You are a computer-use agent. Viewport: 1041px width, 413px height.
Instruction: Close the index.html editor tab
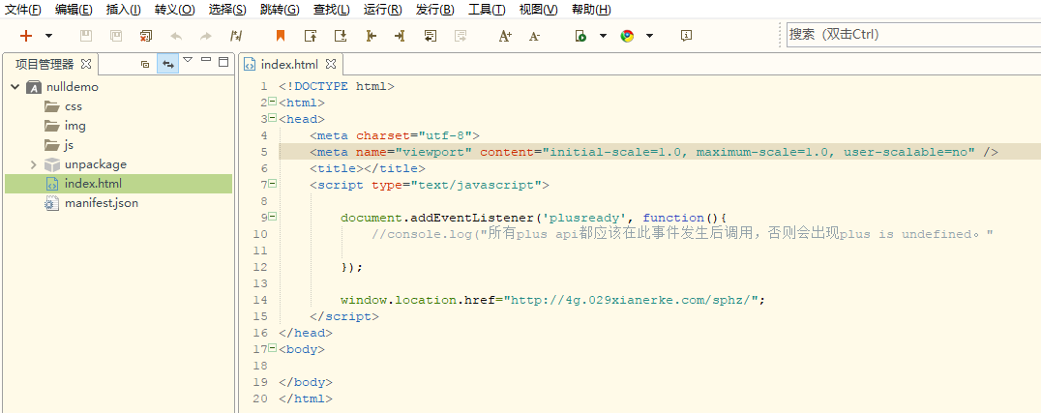pyautogui.click(x=330, y=65)
